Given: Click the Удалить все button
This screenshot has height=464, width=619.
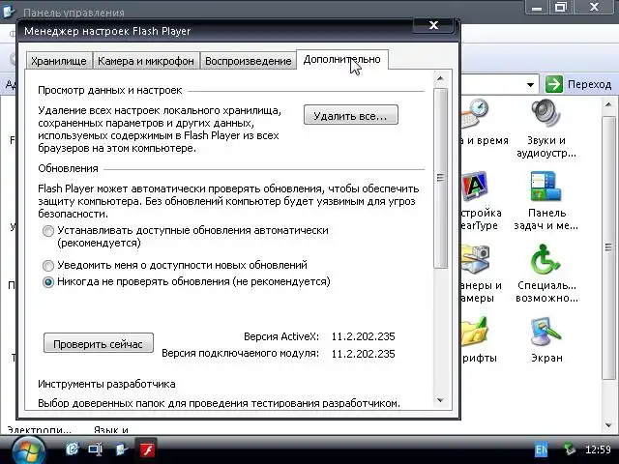Looking at the screenshot, I should [350, 115].
